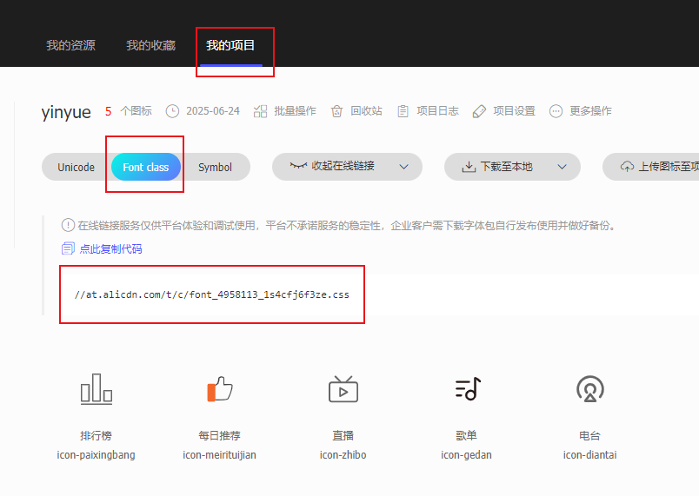Select the 电台 radio broadcast icon
Screen dimensions: 699x496
click(590, 388)
